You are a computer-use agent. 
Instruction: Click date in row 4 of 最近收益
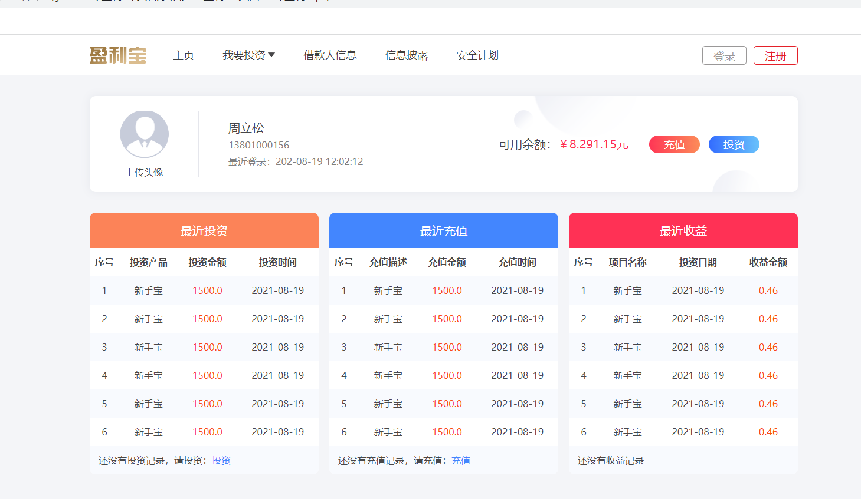698,375
